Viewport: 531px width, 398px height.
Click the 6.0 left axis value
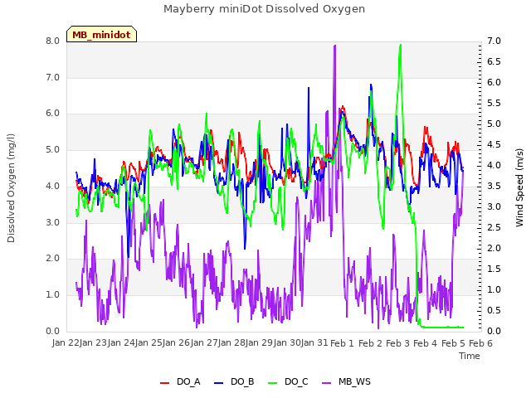(x=52, y=114)
